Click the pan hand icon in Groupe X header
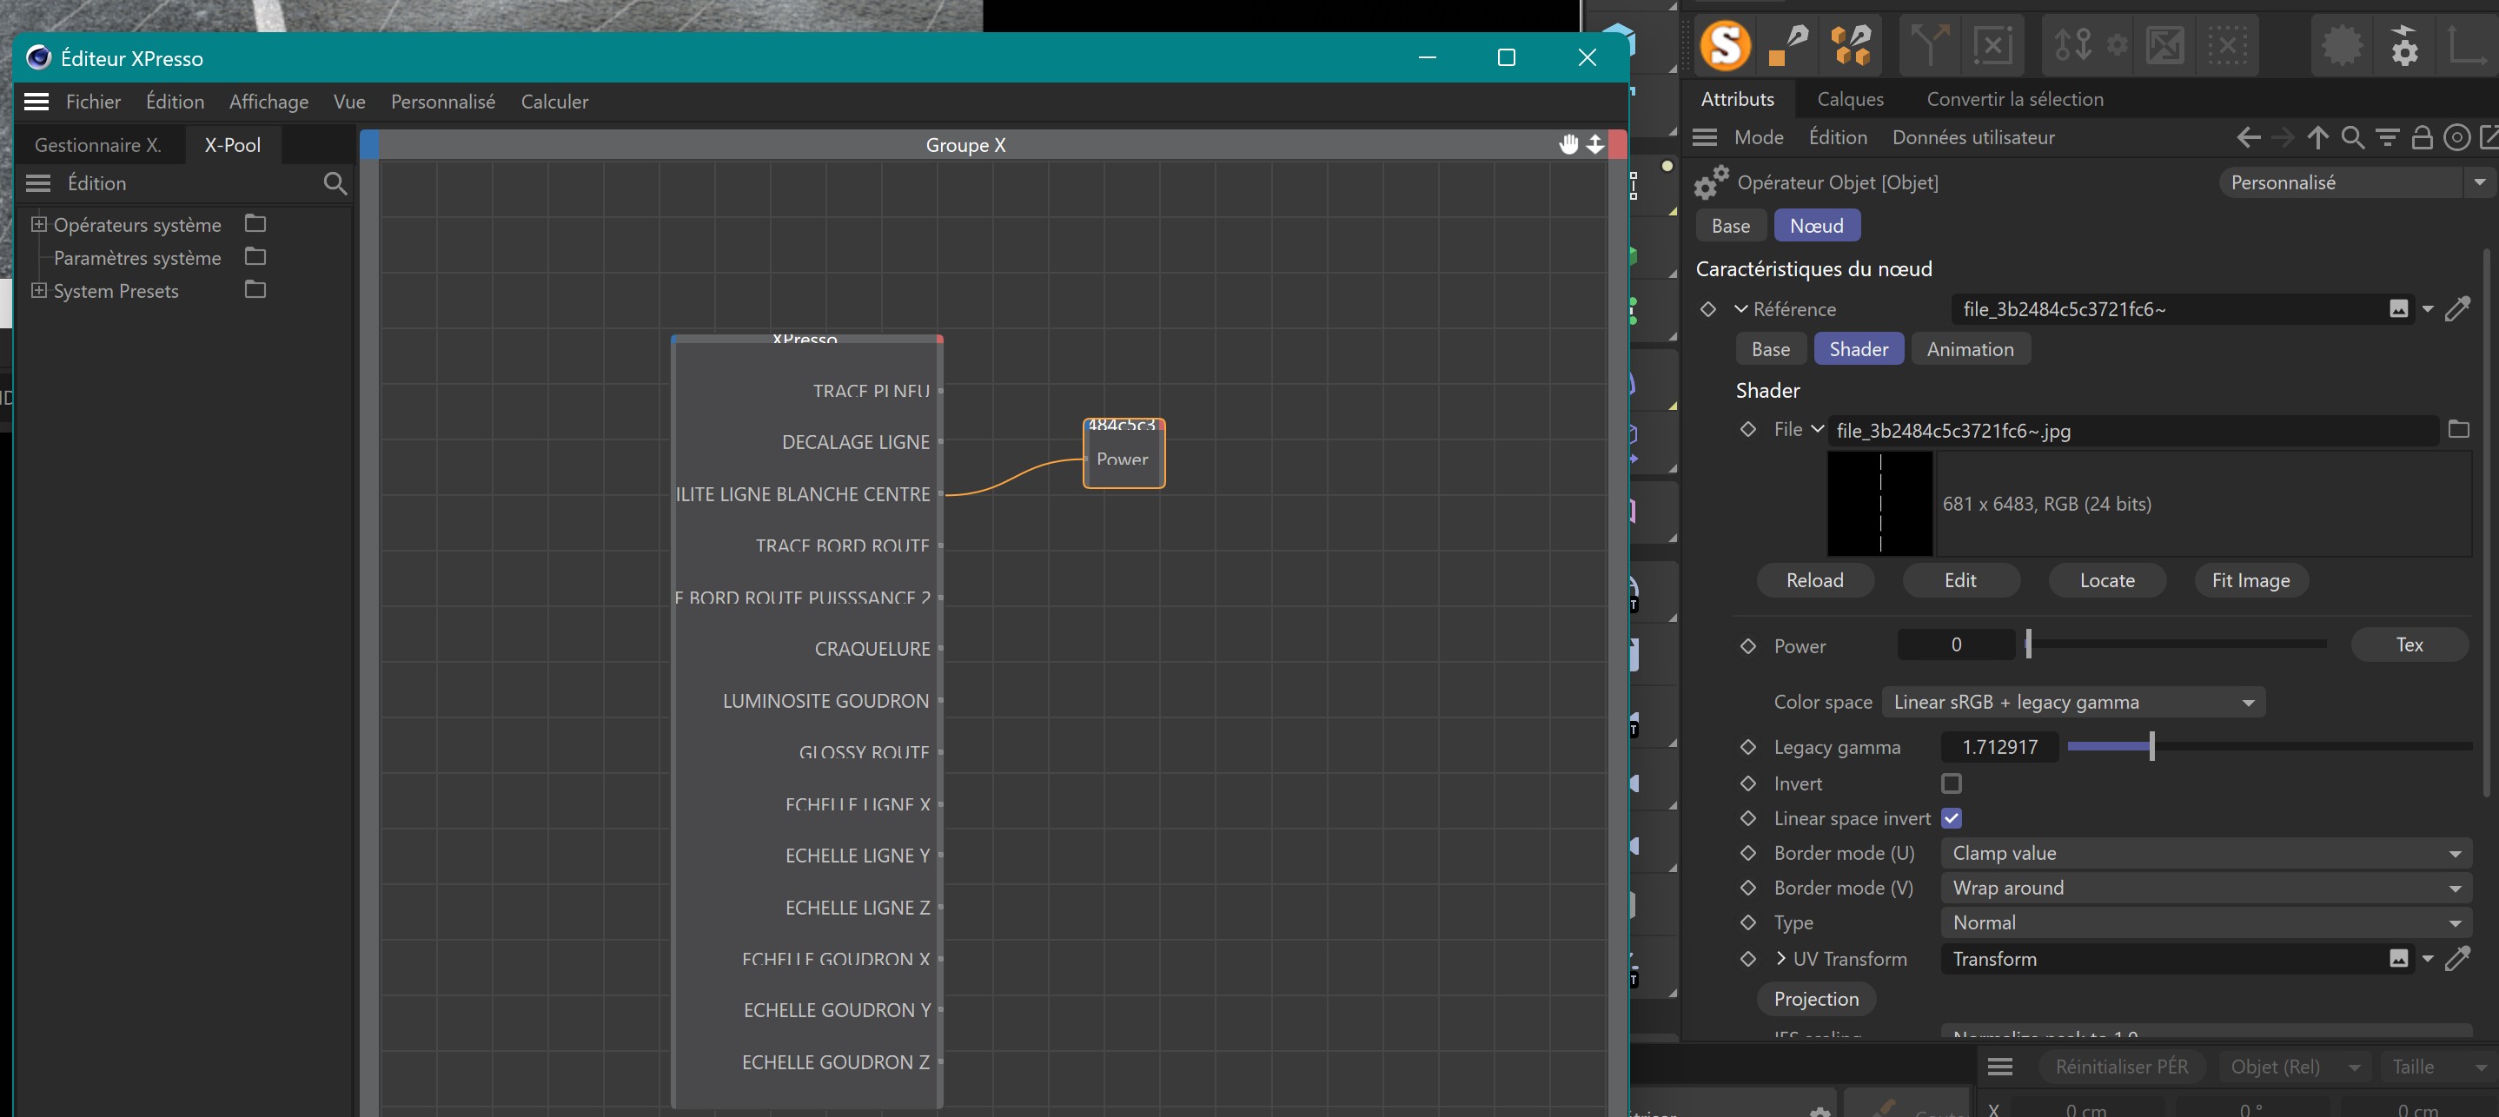Image resolution: width=2499 pixels, height=1117 pixels. (x=1568, y=145)
